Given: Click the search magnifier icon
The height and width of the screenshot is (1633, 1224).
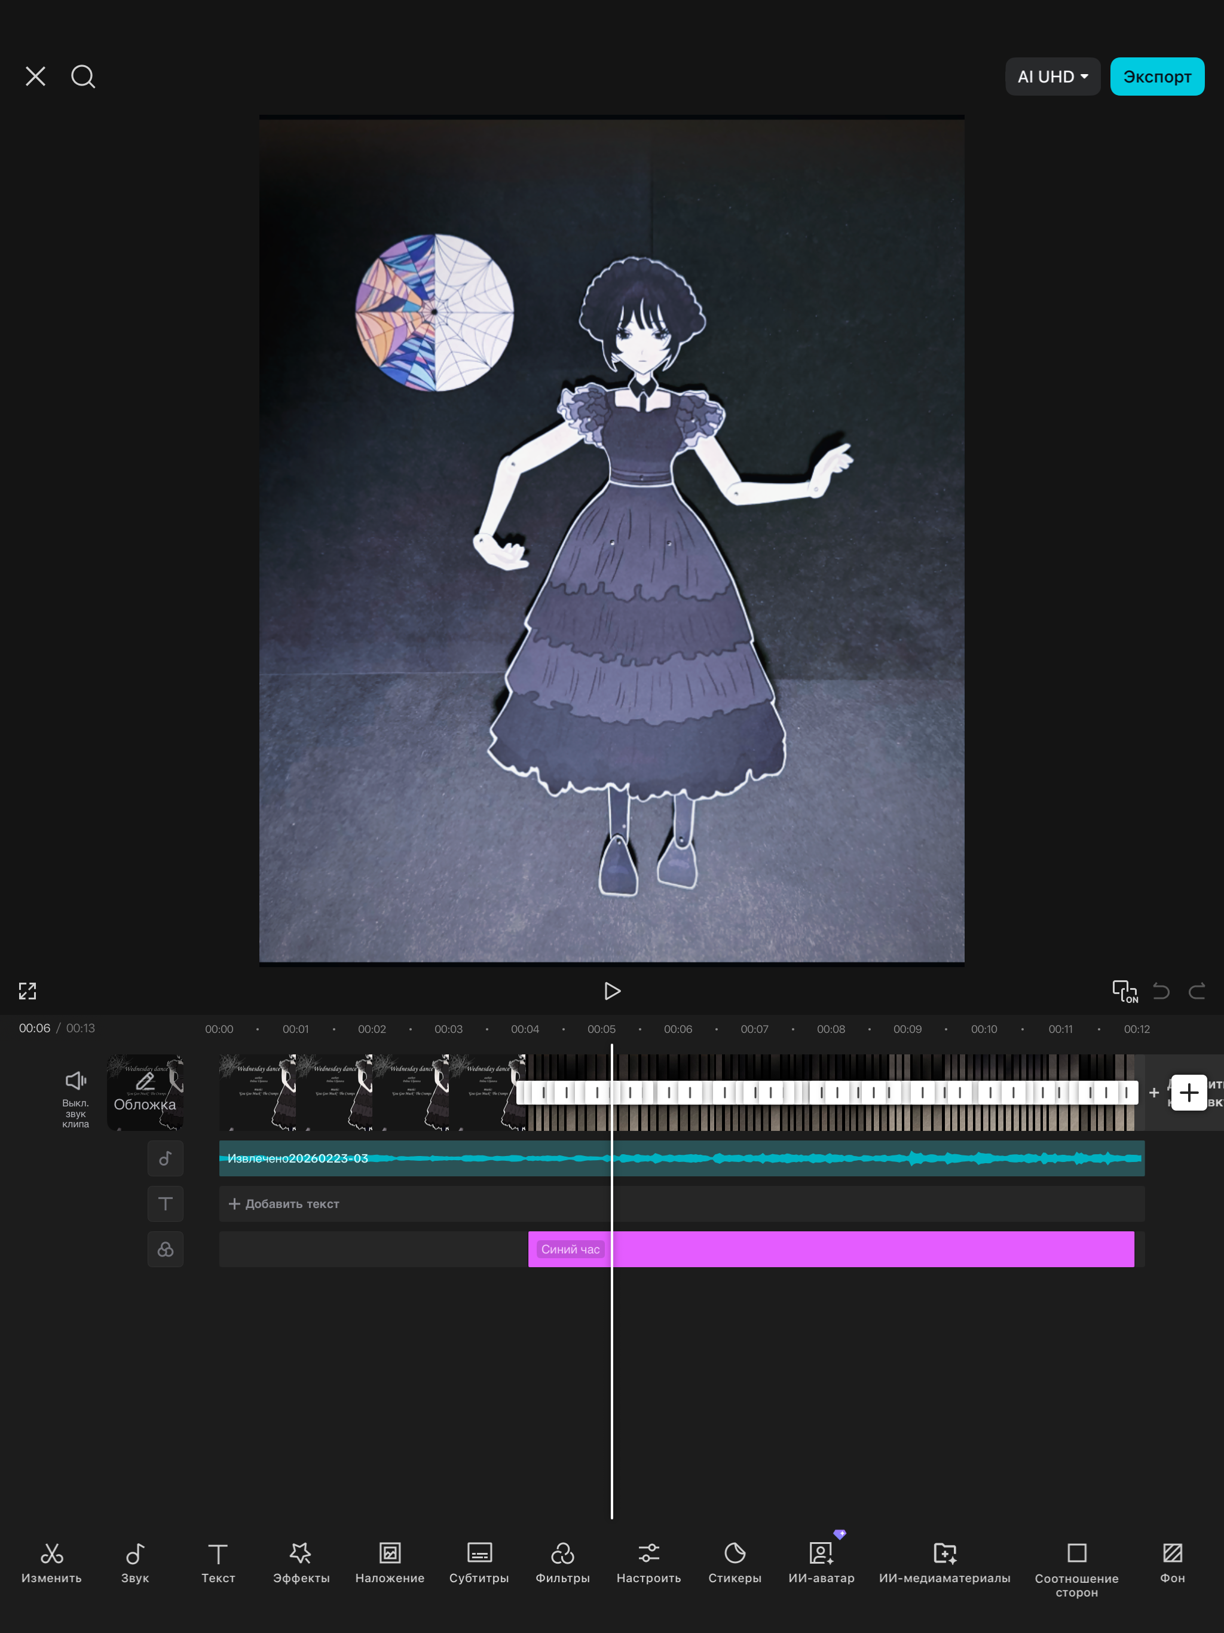Looking at the screenshot, I should pos(82,76).
